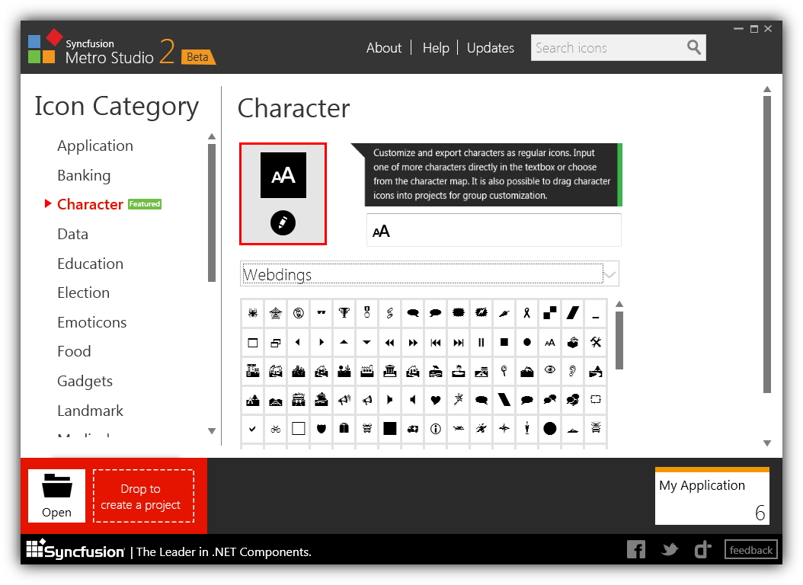Click the large AA character preview tile

(x=283, y=175)
